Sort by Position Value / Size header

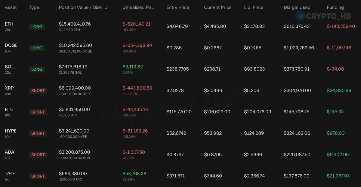80,7
